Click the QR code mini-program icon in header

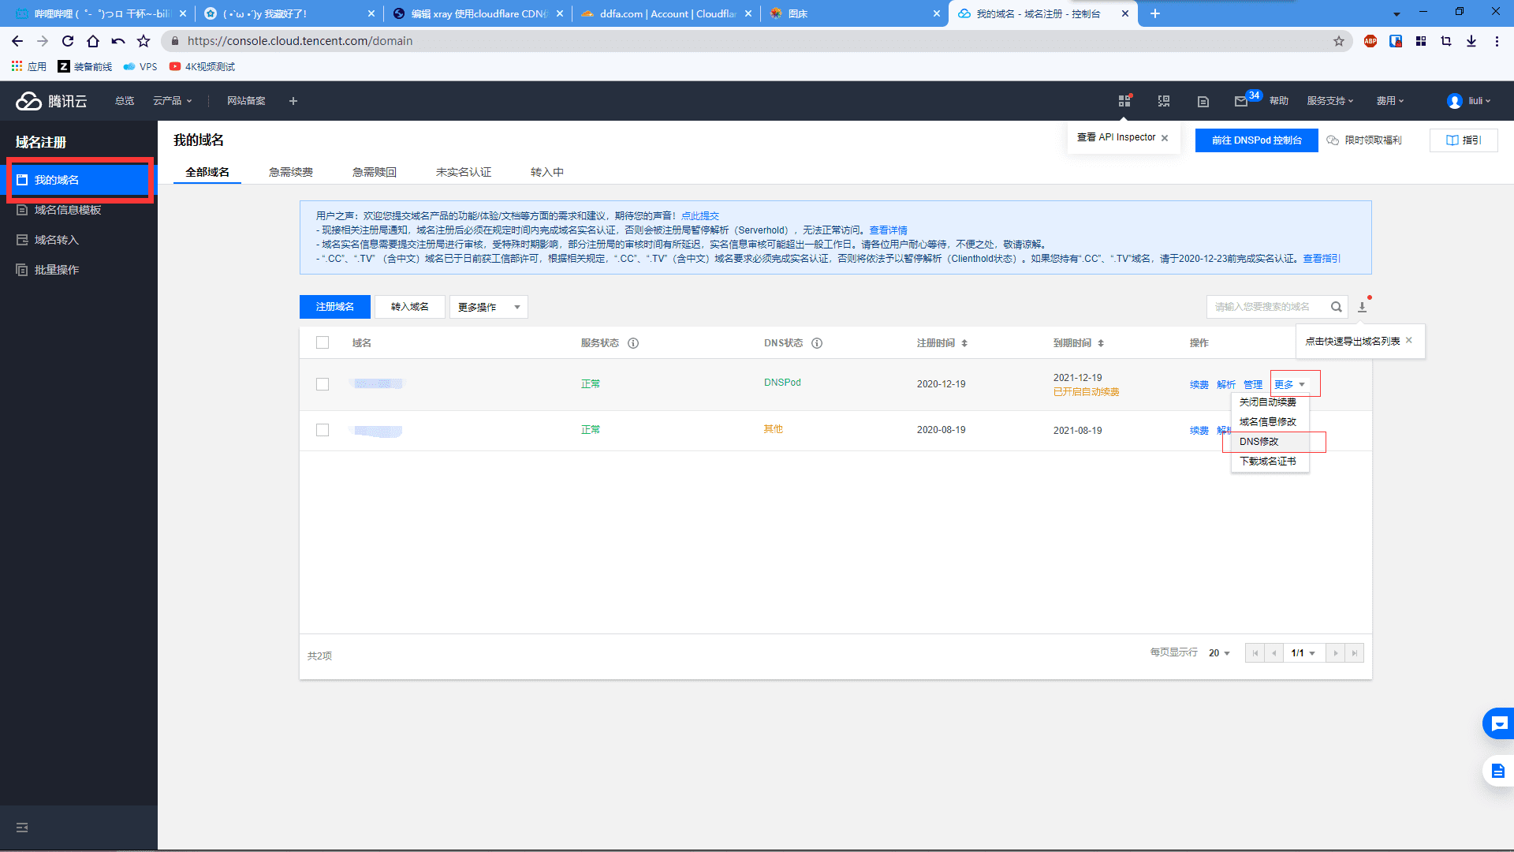point(1162,100)
